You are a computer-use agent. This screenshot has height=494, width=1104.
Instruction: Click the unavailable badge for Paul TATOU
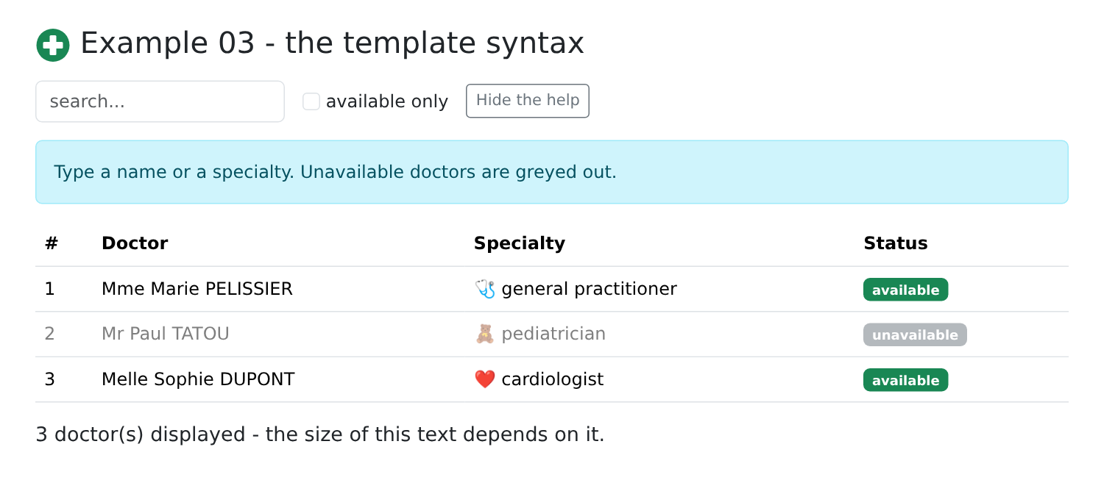point(915,334)
